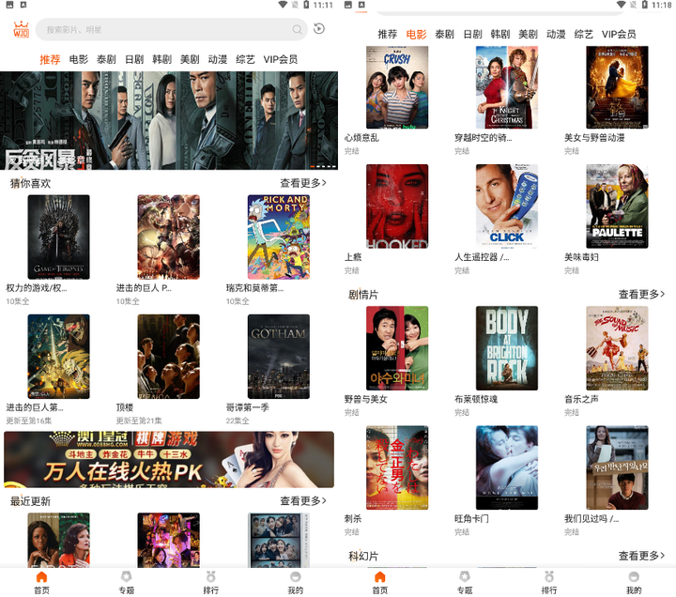Open the Gotham poster
This screenshot has width=676, height=597.
click(x=279, y=357)
